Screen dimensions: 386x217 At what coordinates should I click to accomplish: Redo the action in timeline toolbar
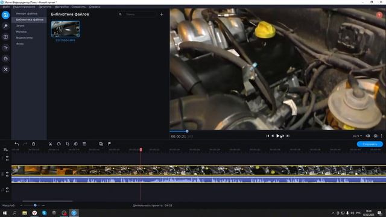[x=25, y=144]
